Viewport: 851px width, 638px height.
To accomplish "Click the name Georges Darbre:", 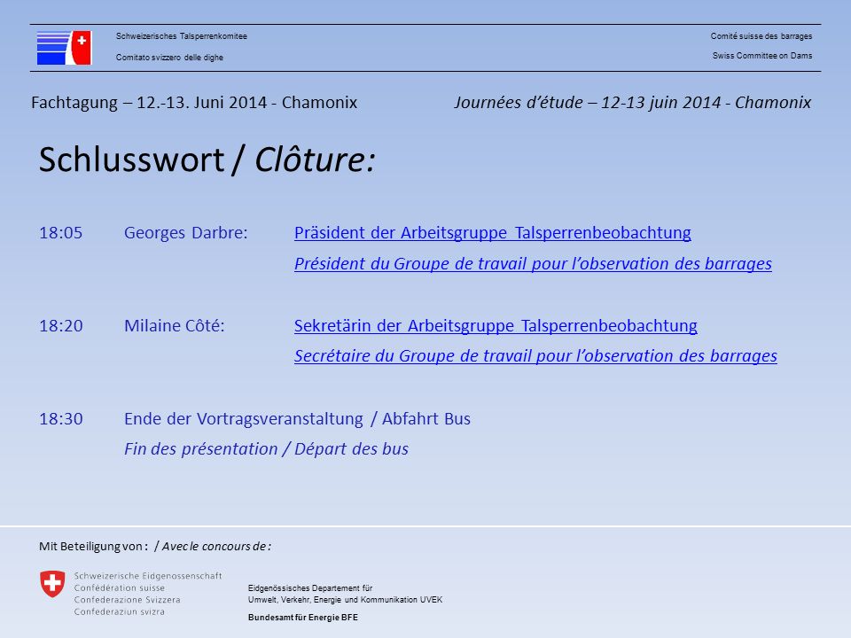I will click(x=185, y=233).
